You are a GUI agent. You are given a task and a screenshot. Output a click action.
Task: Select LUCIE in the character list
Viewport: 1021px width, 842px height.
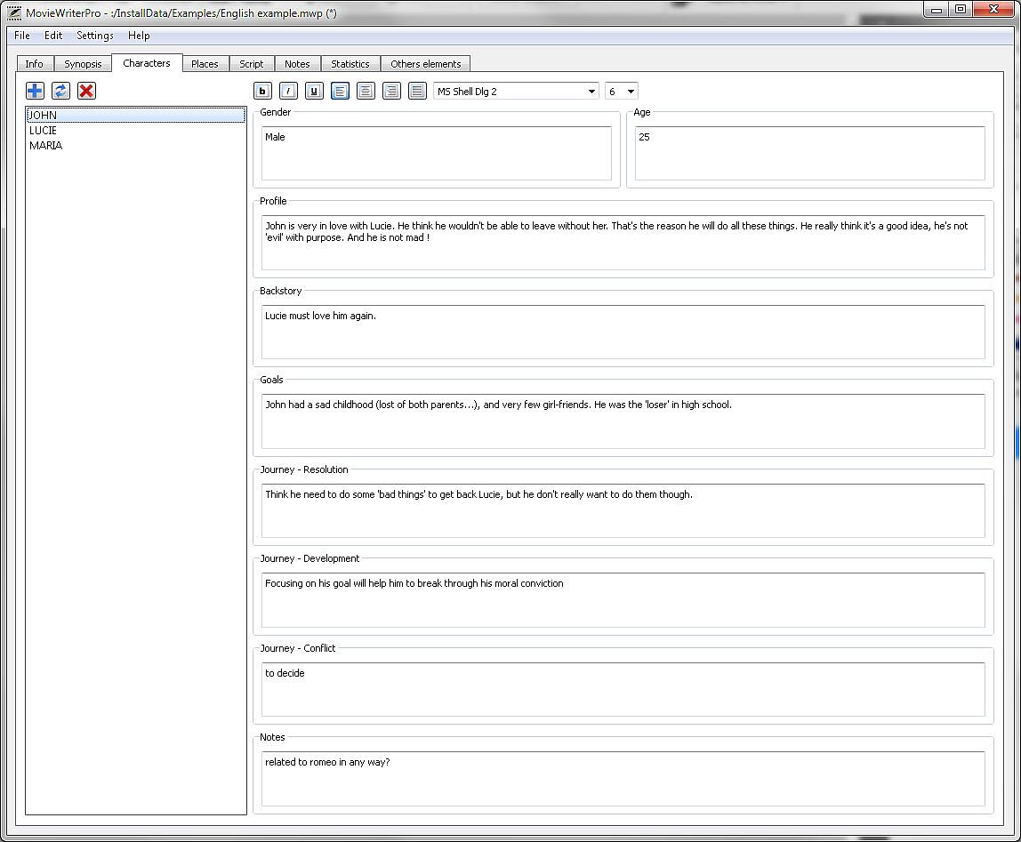(43, 131)
